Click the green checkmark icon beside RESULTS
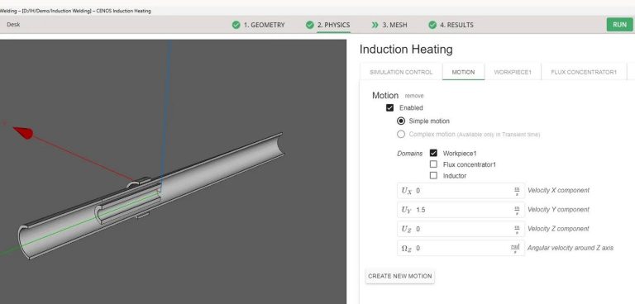Viewport: 635px width, 304px height. tap(432, 25)
